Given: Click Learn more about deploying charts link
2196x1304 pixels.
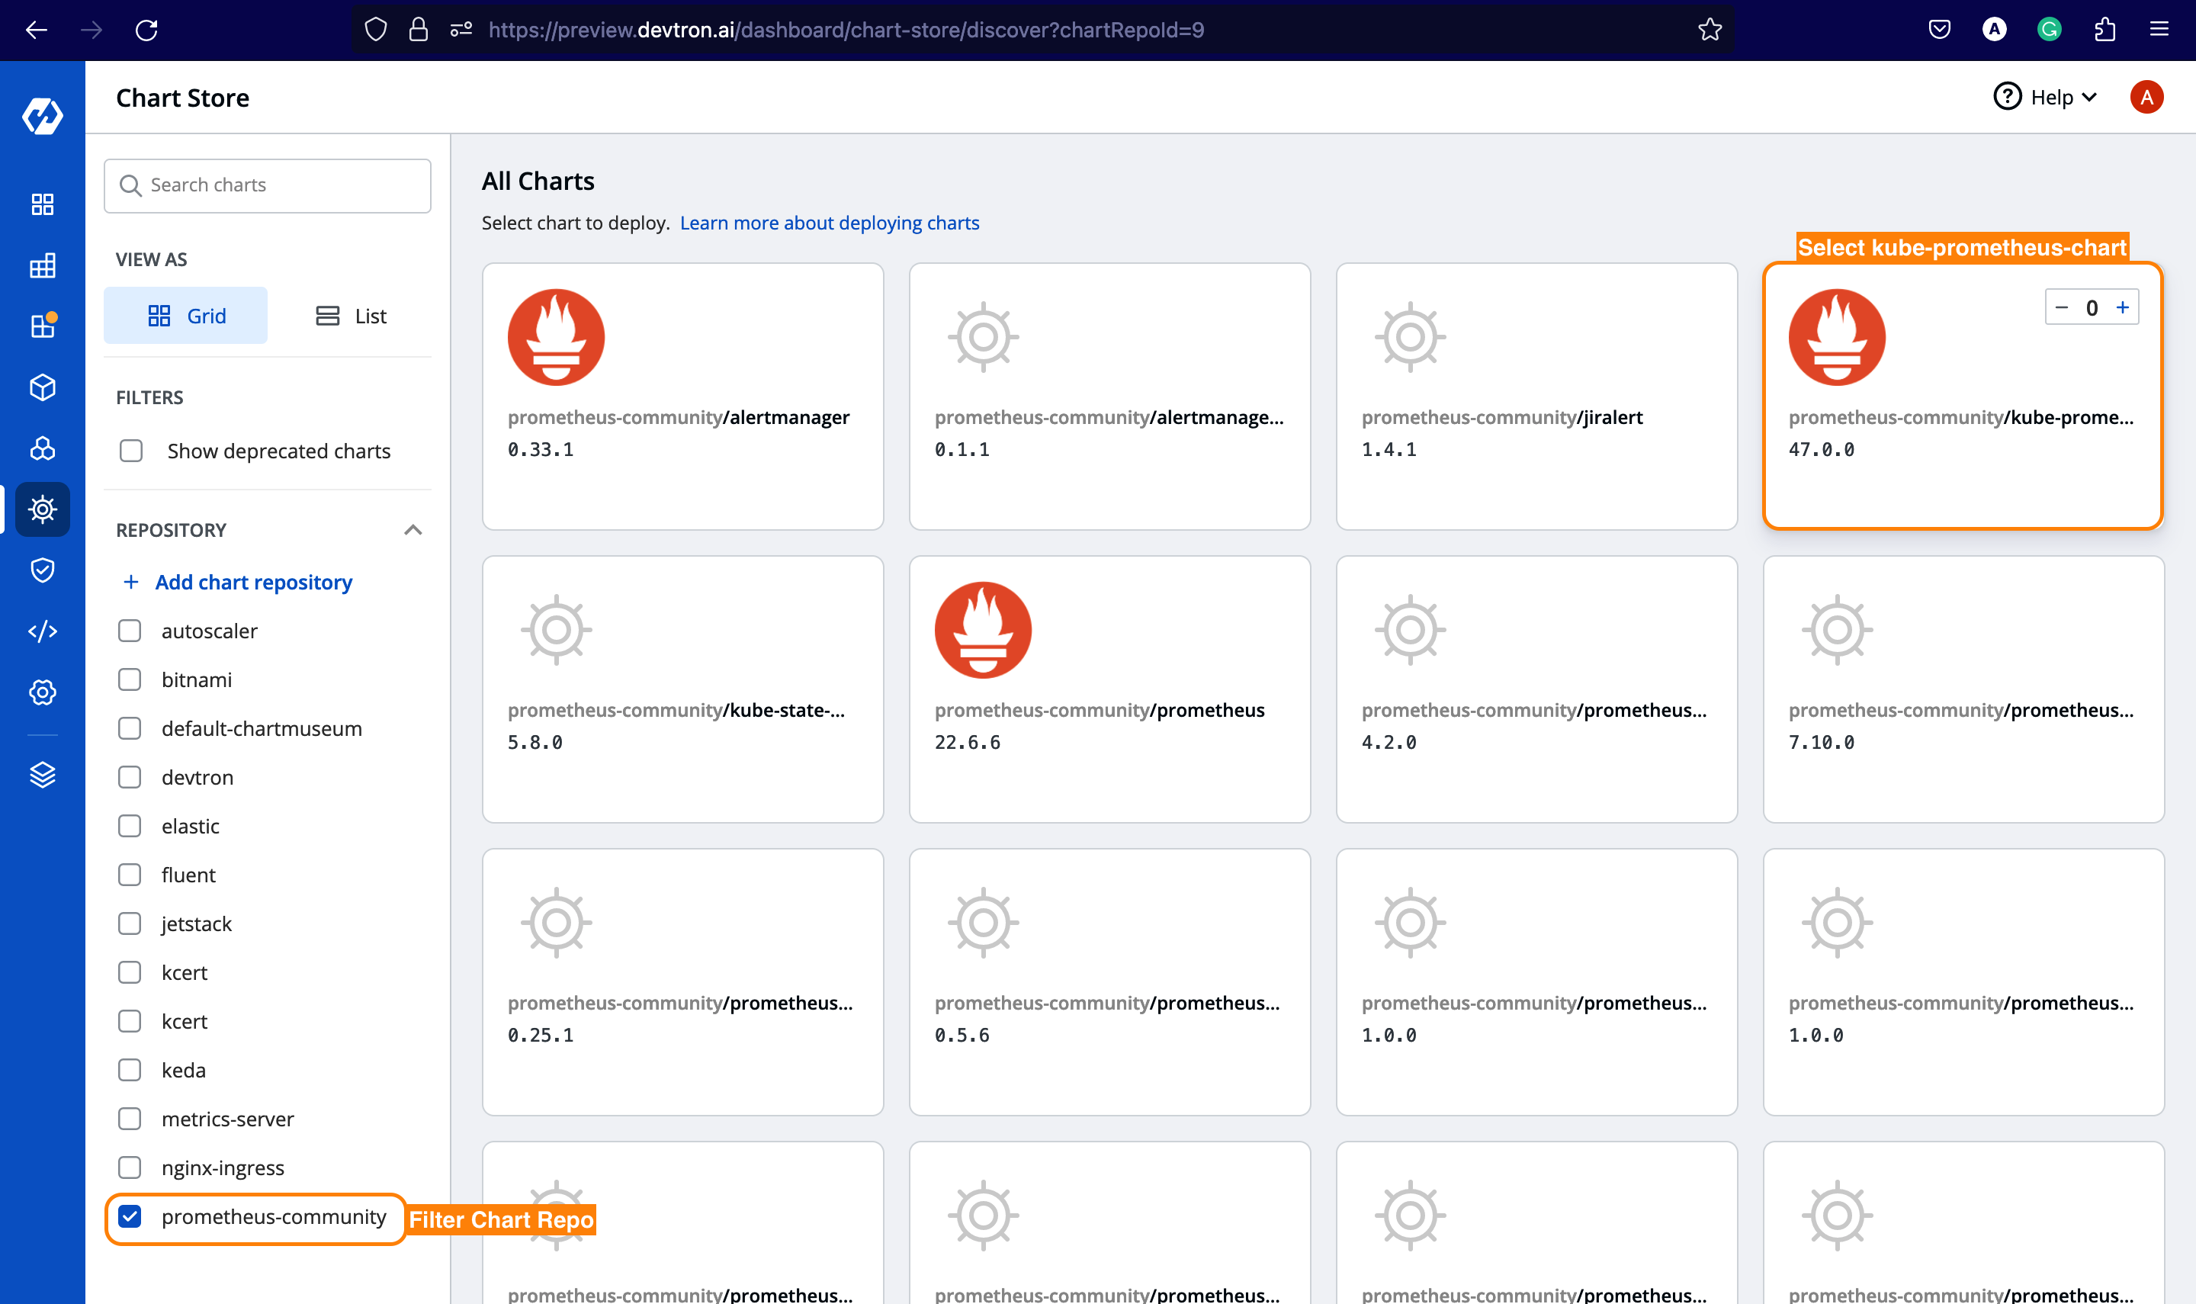Looking at the screenshot, I should click(x=829, y=223).
